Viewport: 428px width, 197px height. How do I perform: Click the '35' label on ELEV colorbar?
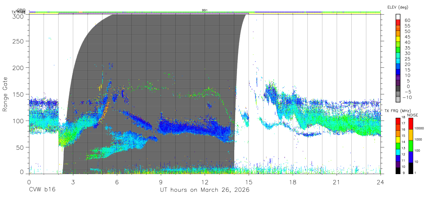407,48
